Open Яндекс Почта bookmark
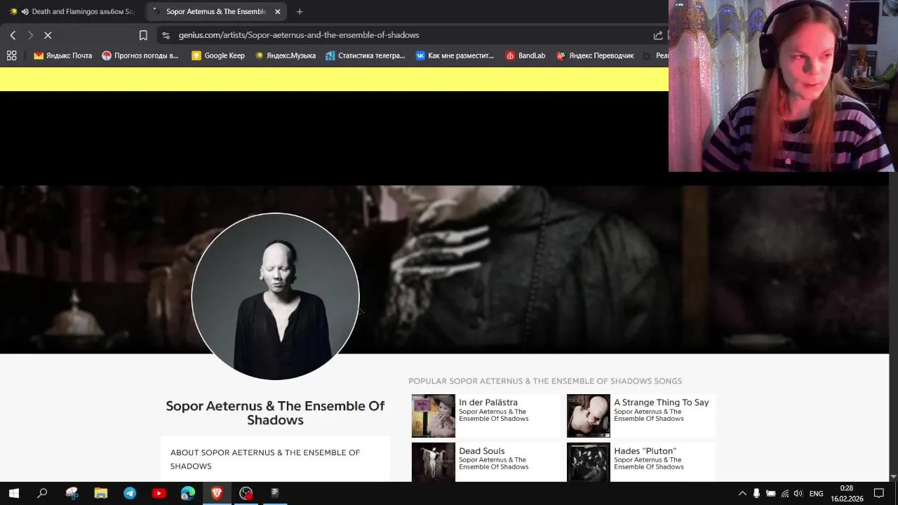898x505 pixels. tap(63, 55)
